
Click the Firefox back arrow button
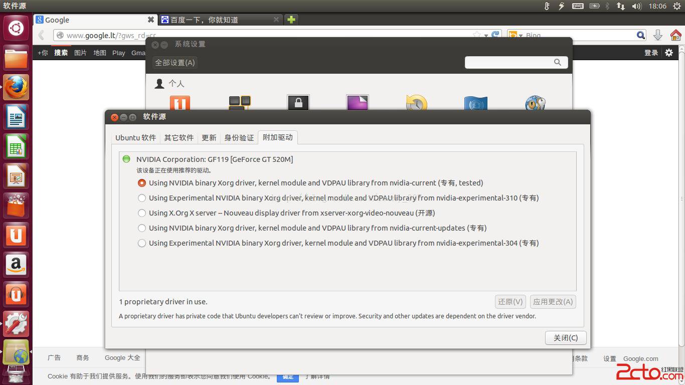point(42,35)
